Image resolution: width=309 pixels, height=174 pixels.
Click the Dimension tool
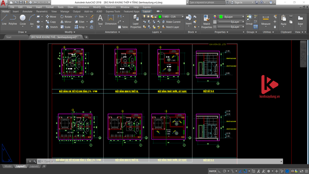(111, 20)
